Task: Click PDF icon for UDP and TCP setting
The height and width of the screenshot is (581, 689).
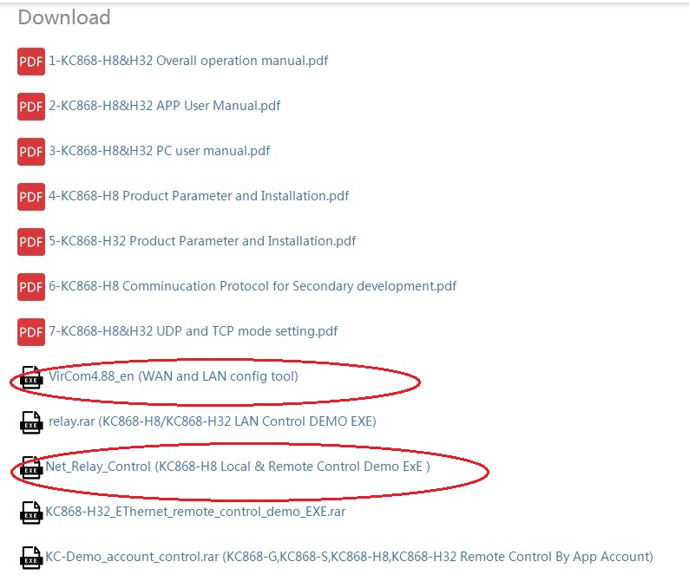Action: (31, 332)
